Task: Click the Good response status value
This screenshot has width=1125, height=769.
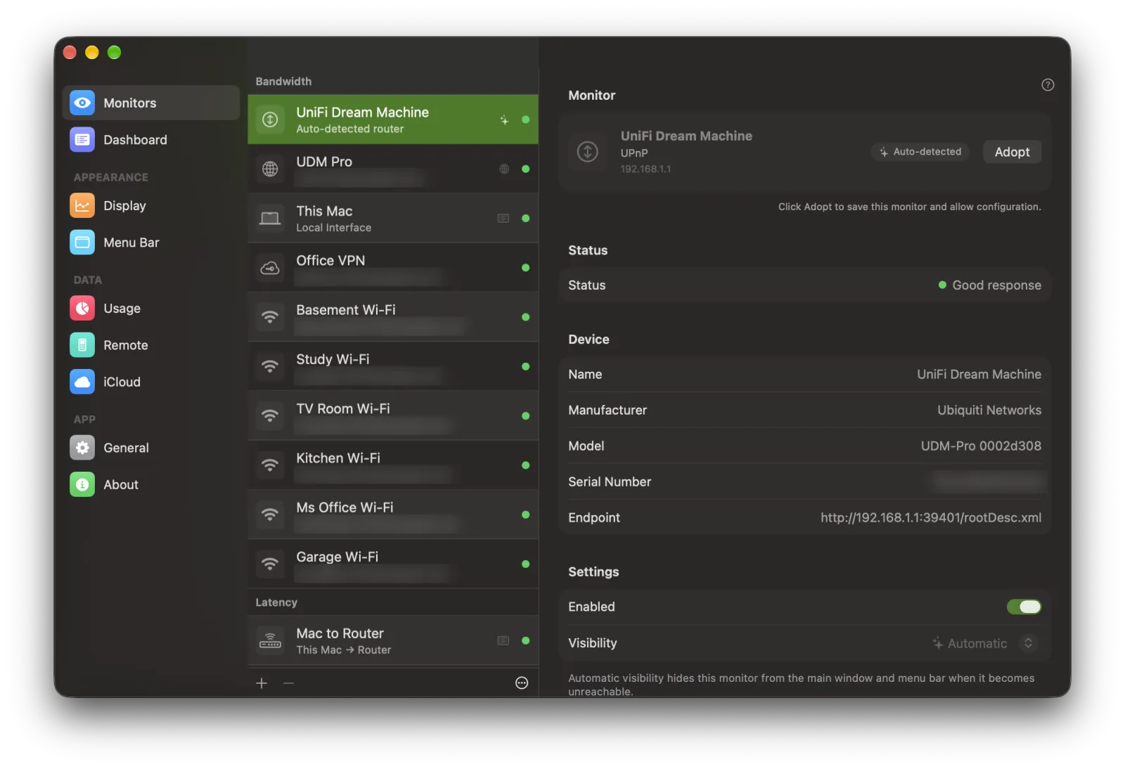Action: click(990, 285)
